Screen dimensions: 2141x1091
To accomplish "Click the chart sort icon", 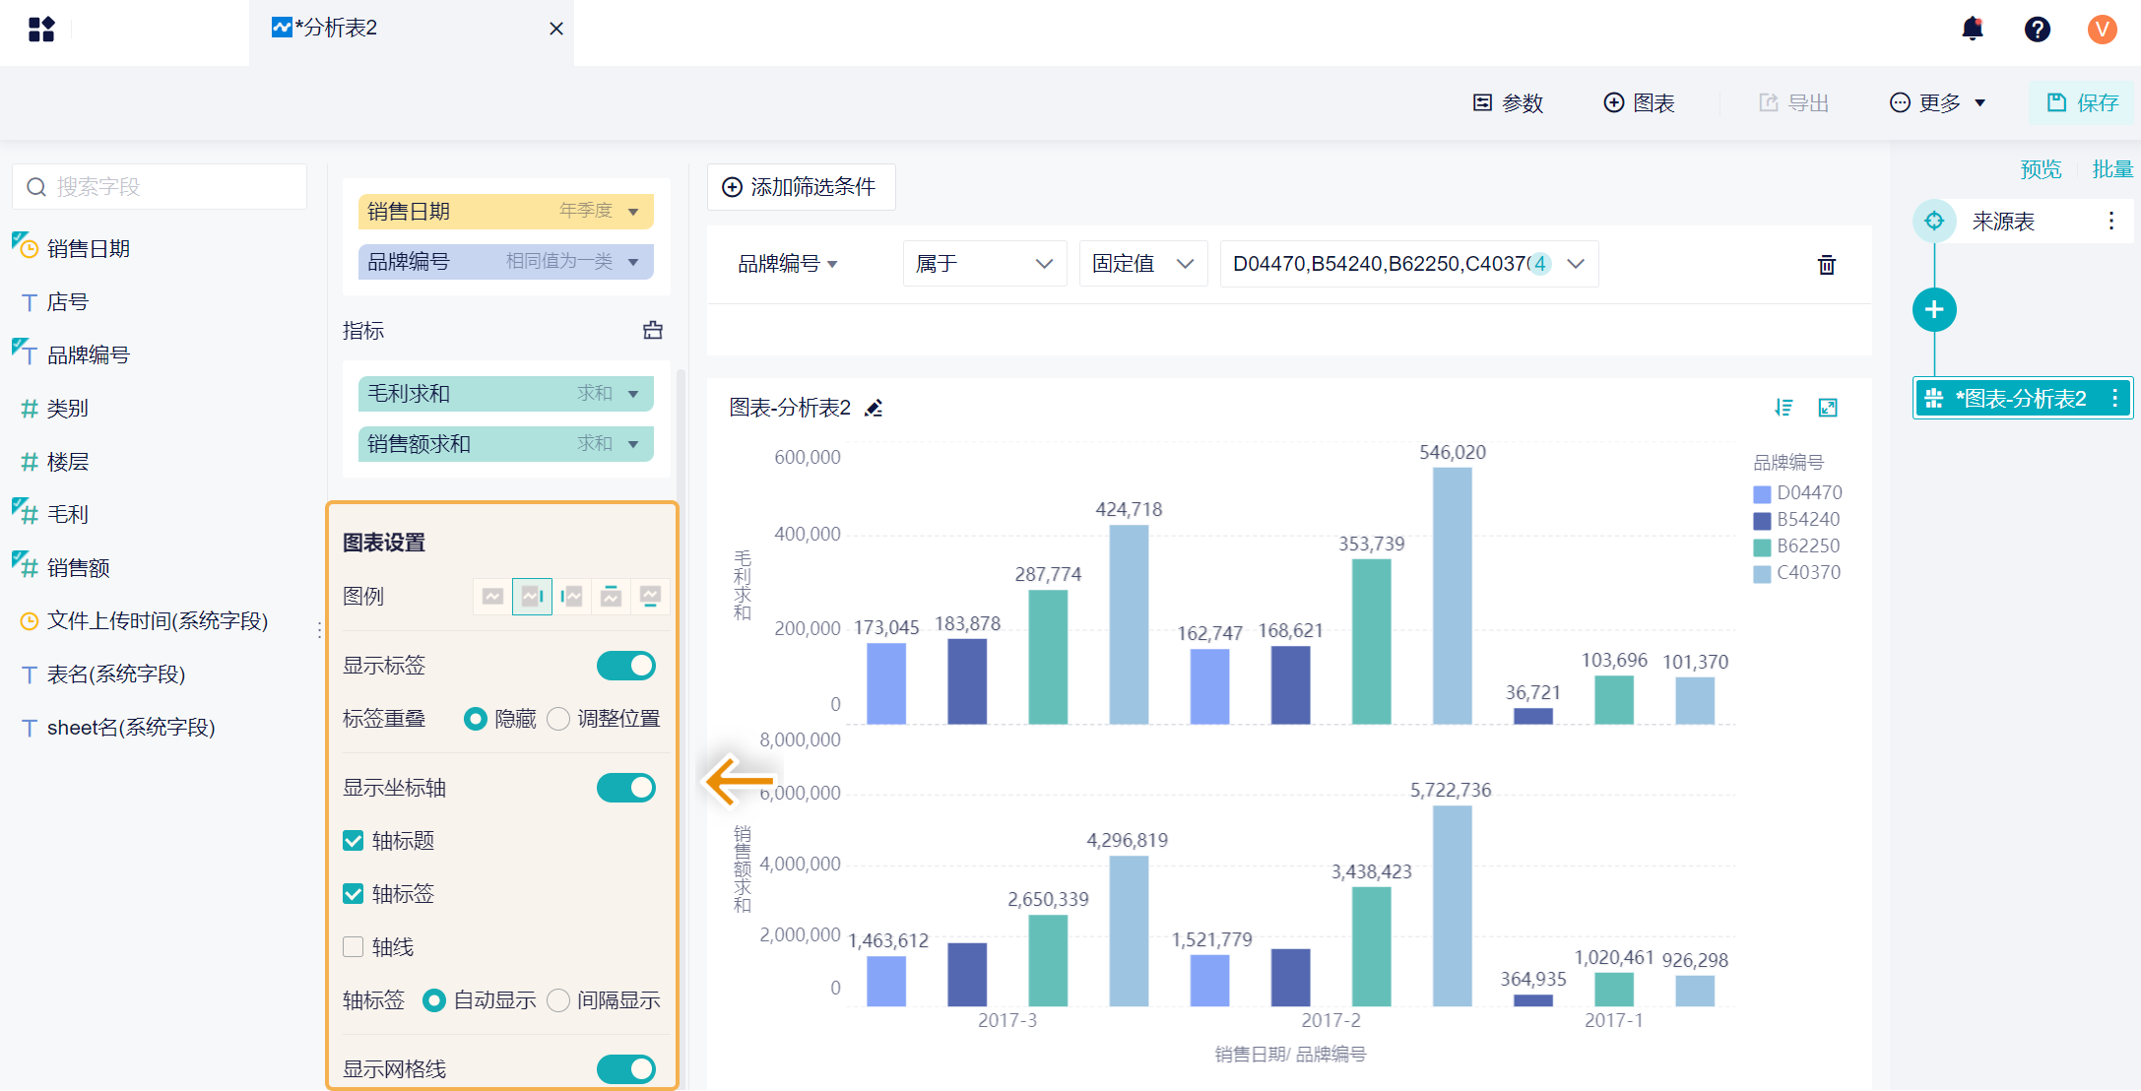I will tap(1784, 408).
